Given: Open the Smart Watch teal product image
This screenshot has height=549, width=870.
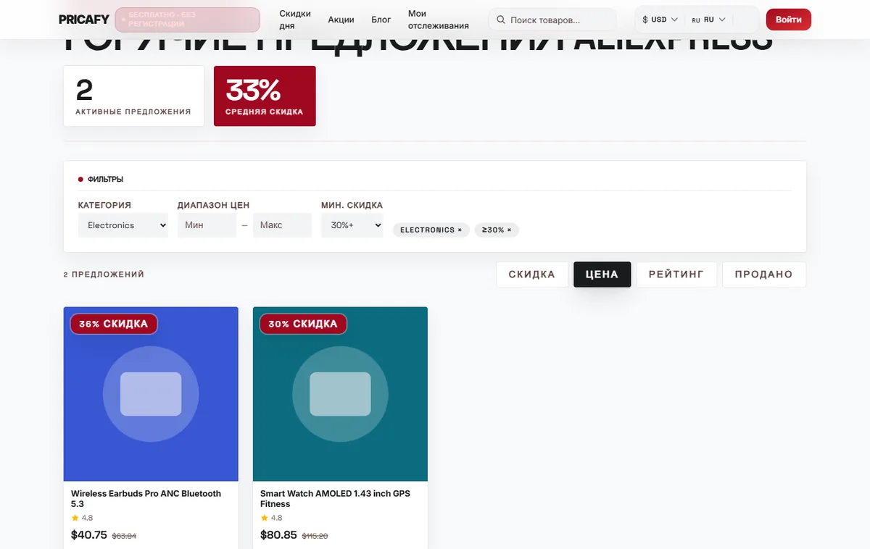Looking at the screenshot, I should (x=340, y=394).
